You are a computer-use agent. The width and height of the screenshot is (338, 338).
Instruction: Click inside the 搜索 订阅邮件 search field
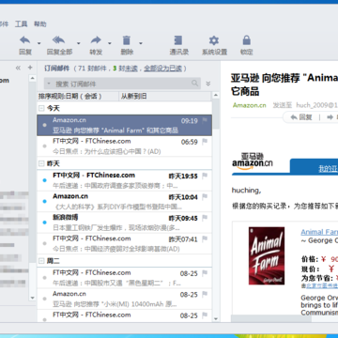tap(122, 84)
